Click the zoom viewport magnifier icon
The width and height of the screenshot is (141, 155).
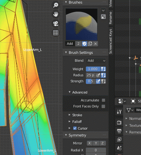56,5
